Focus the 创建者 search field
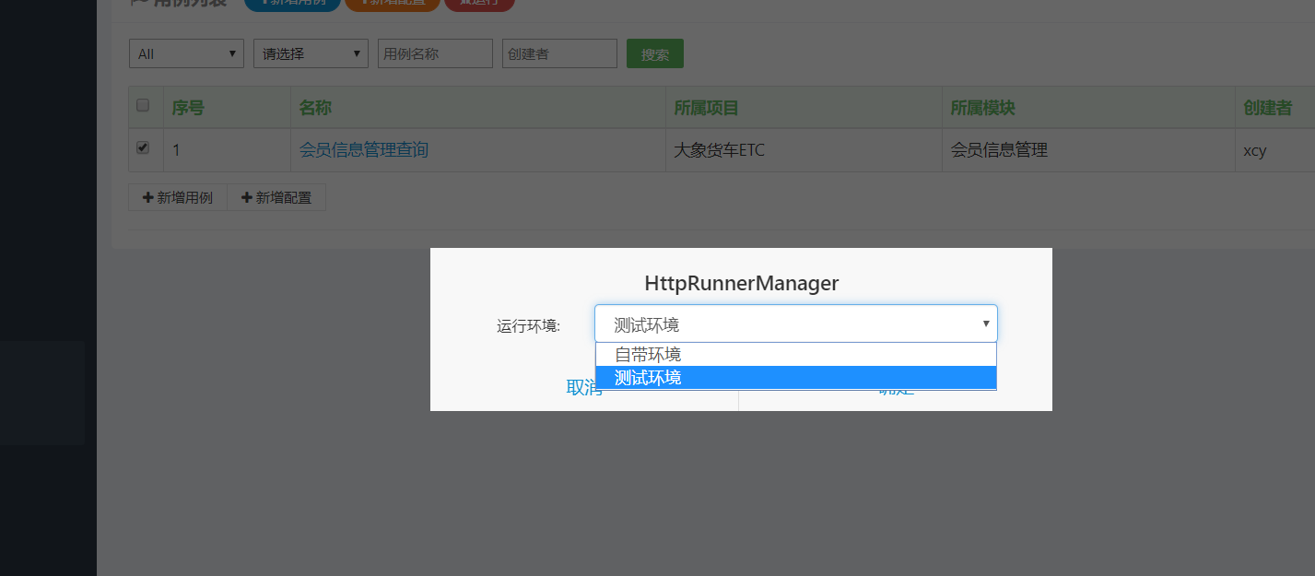Screen dimensions: 1315x576 coord(559,53)
